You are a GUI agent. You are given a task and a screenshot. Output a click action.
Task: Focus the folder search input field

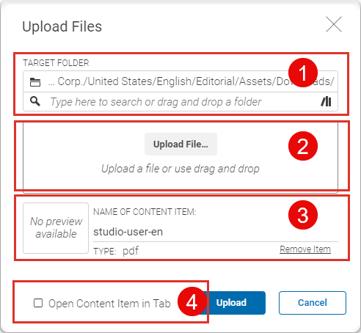(180, 102)
